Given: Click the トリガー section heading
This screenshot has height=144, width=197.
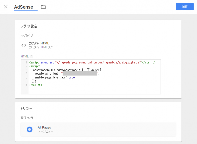Looking at the screenshot, I should 26,108.
